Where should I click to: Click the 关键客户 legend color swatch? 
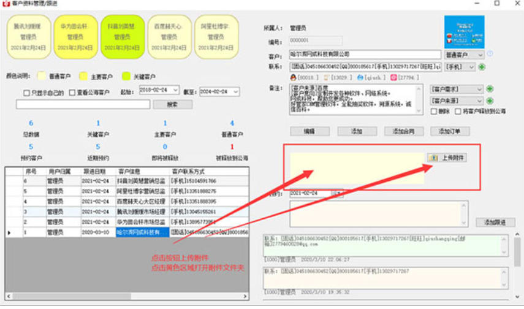pos(126,76)
